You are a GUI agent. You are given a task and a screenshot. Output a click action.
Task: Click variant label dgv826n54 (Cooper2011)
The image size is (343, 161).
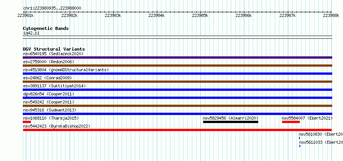coord(49,94)
